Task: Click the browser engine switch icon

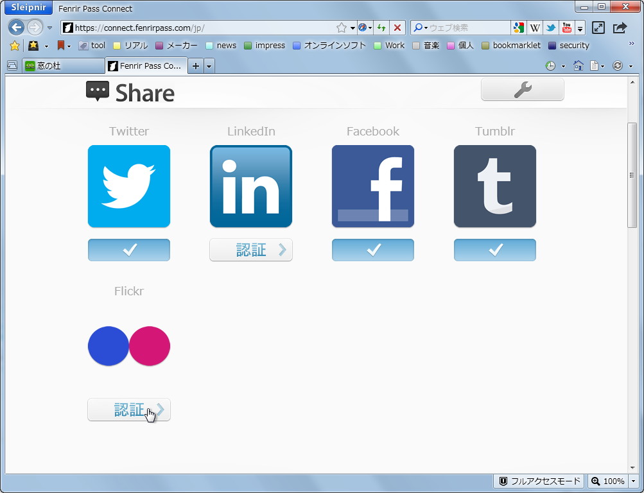Action: tap(363, 28)
